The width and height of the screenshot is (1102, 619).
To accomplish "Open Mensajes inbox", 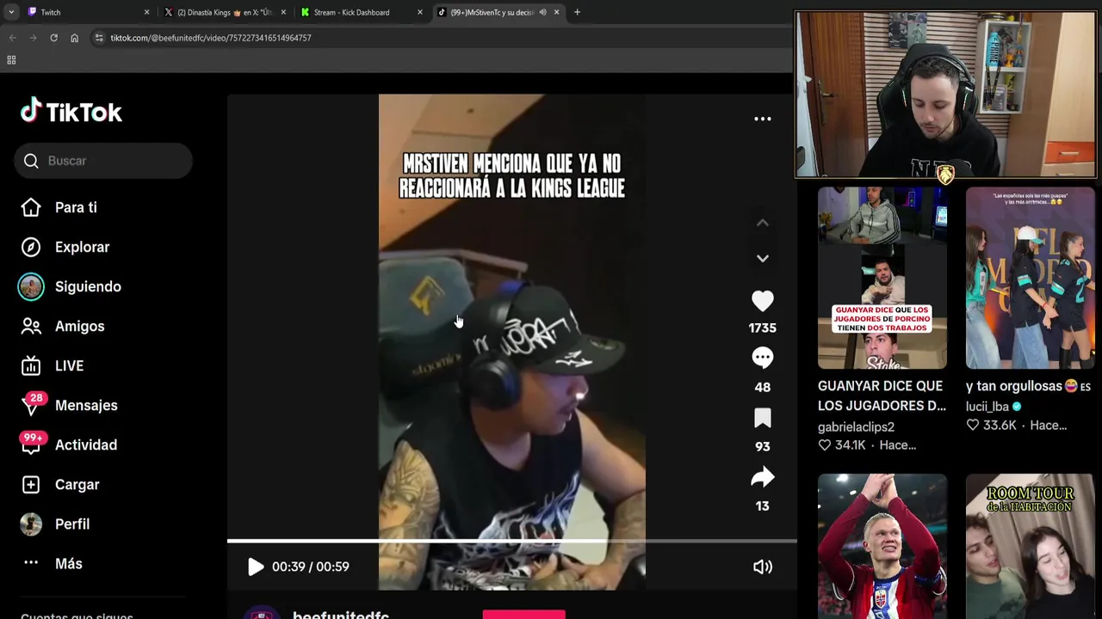I will pos(86,405).
